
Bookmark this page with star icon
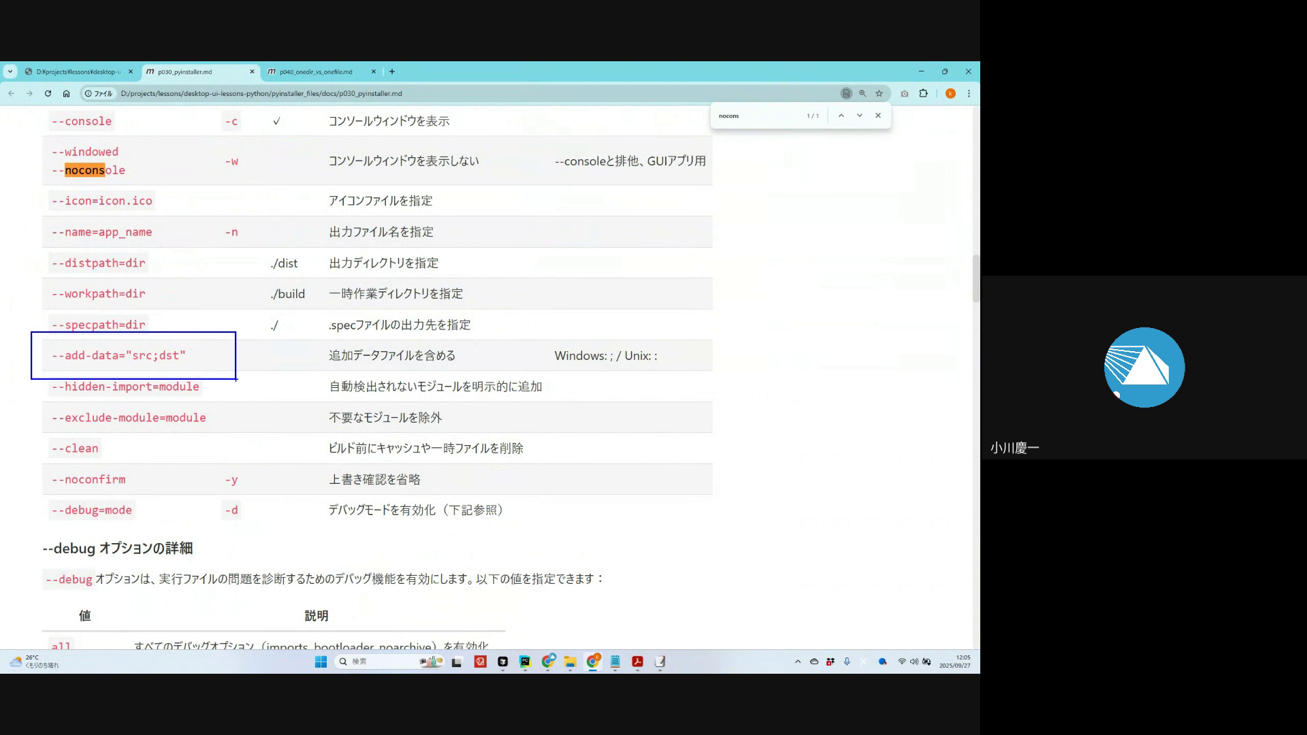(x=879, y=93)
